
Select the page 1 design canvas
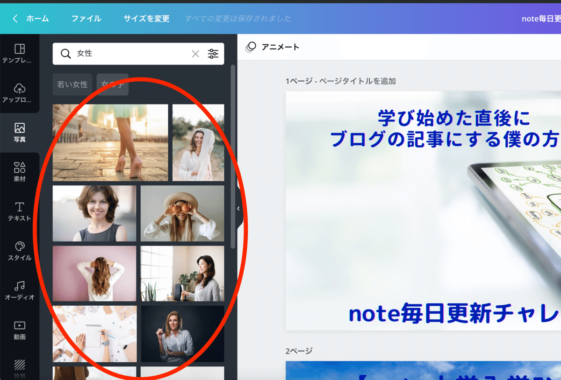tap(423, 211)
